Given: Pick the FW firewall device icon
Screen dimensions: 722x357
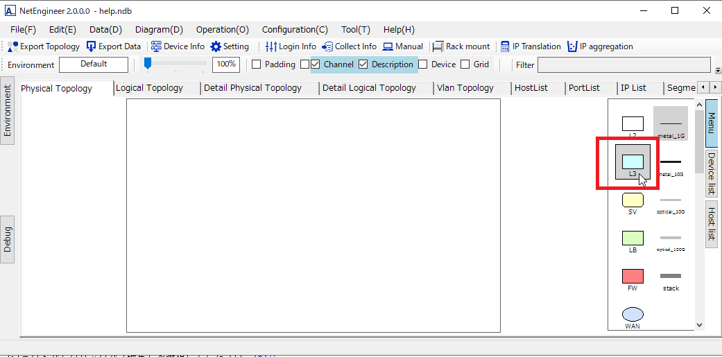Looking at the screenshot, I should [633, 276].
